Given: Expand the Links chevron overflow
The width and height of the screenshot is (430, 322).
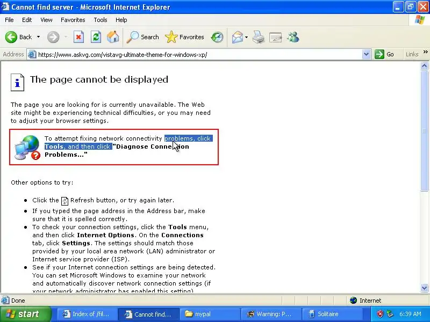Looking at the screenshot, I should pyautogui.click(x=425, y=52).
